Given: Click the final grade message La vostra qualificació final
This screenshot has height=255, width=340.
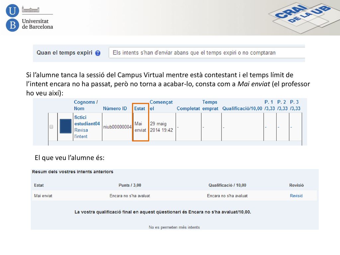Looking at the screenshot, I should point(163,212).
